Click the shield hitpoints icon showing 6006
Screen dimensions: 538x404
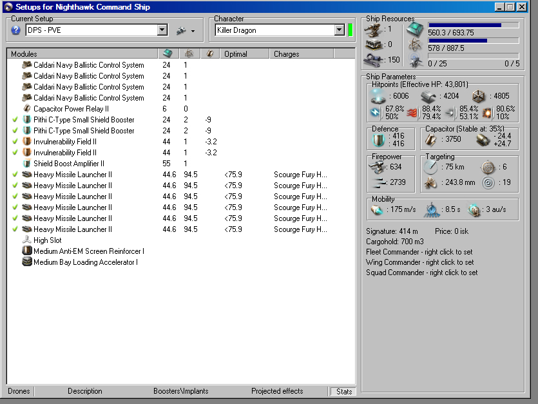click(x=378, y=97)
